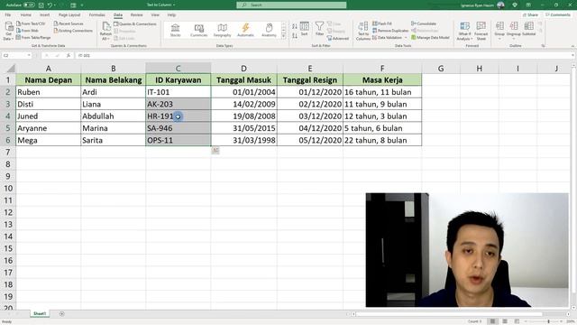Open the View ribbon tab
Image resolution: width=577 pixels, height=325 pixels.
point(155,15)
